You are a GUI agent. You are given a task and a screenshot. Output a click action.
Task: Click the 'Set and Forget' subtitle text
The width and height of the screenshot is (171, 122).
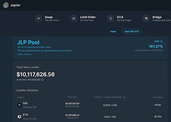pyautogui.click(x=125, y=21)
